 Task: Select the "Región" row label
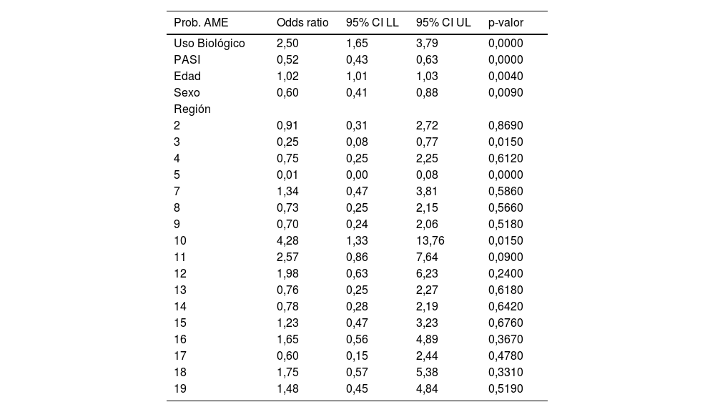click(x=192, y=109)
